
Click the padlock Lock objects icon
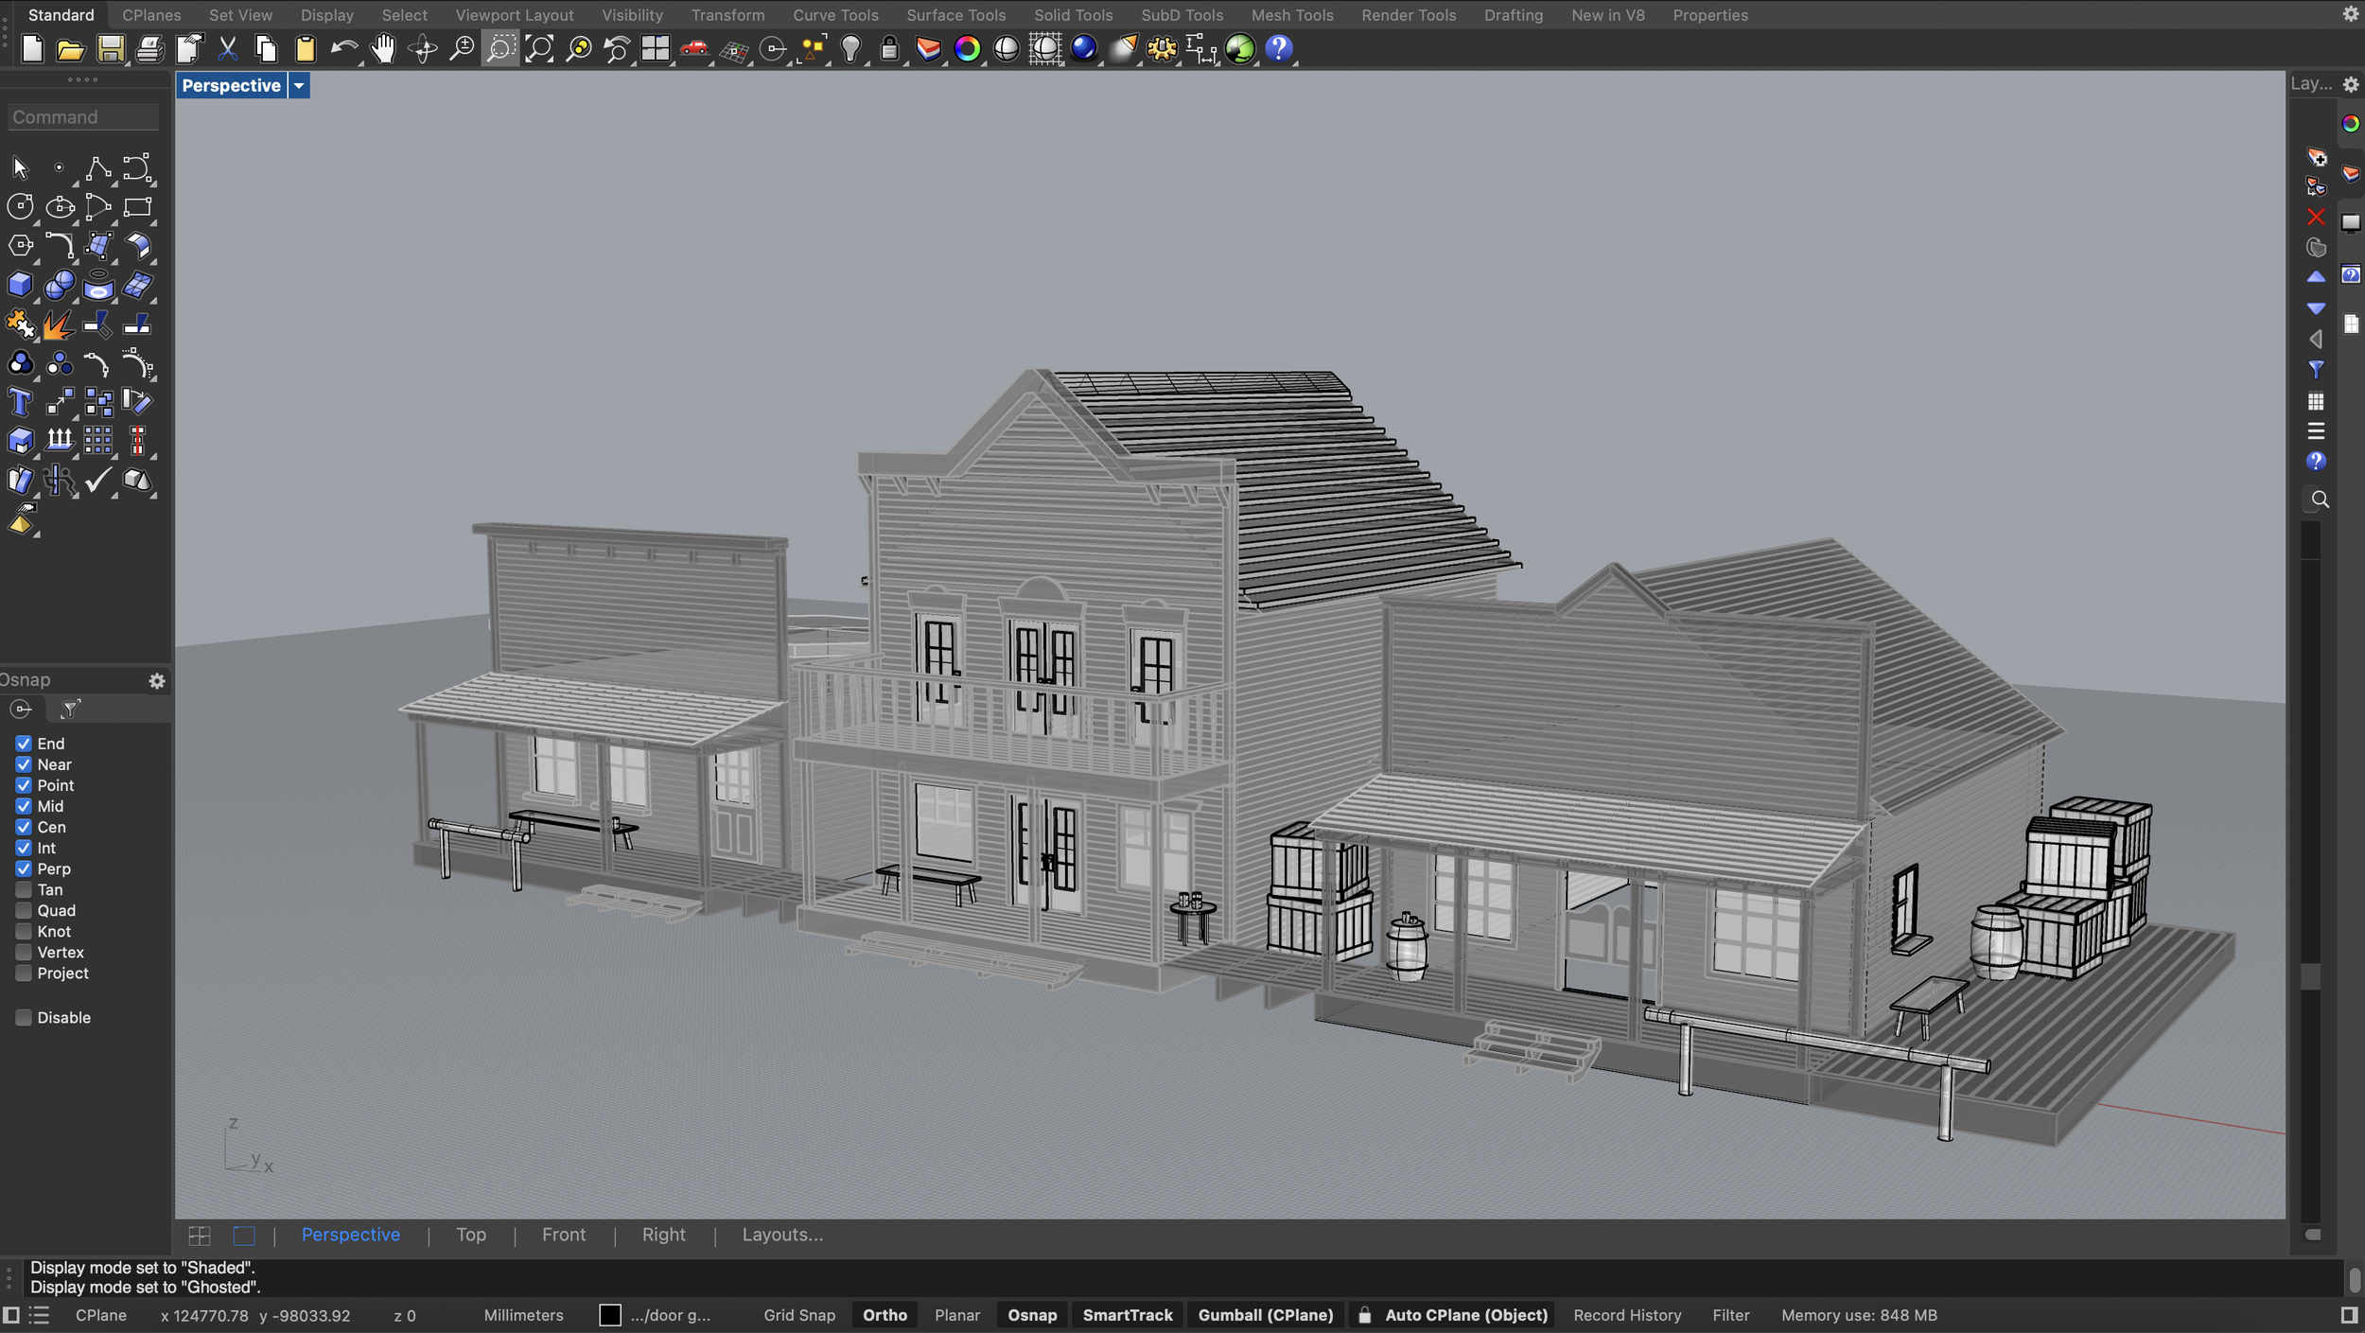[x=889, y=48]
